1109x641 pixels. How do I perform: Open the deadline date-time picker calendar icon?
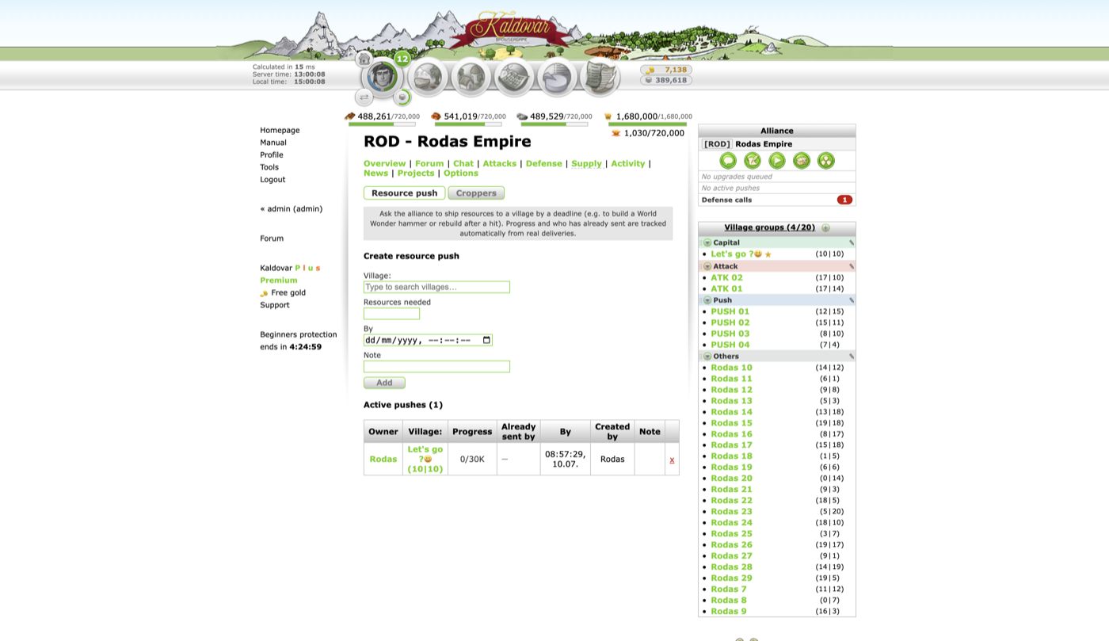pyautogui.click(x=486, y=340)
